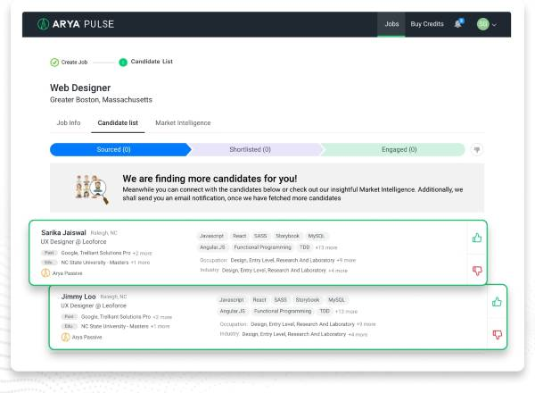Screen dimensions: 535x393
Task: Open Sarika Jaiswal's candidate name
Action: click(63, 232)
